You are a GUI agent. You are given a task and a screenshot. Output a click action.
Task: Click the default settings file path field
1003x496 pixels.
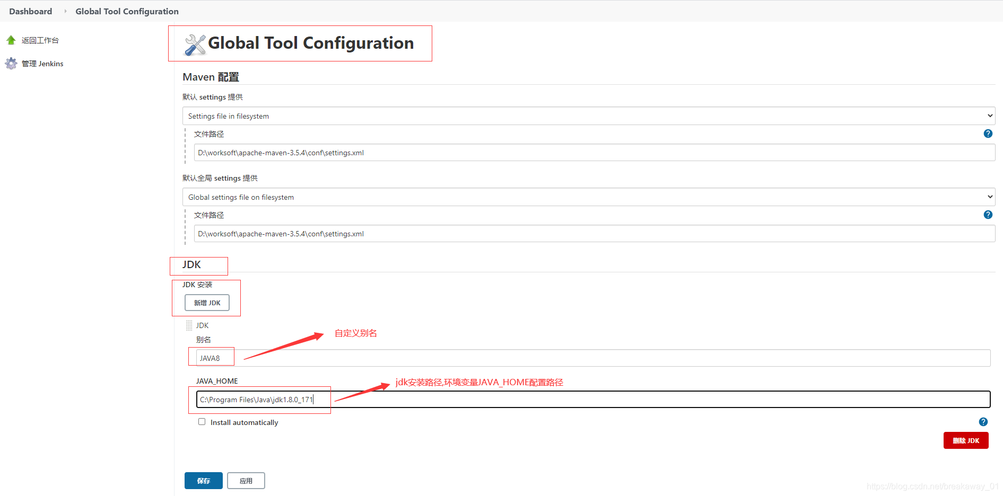point(594,153)
